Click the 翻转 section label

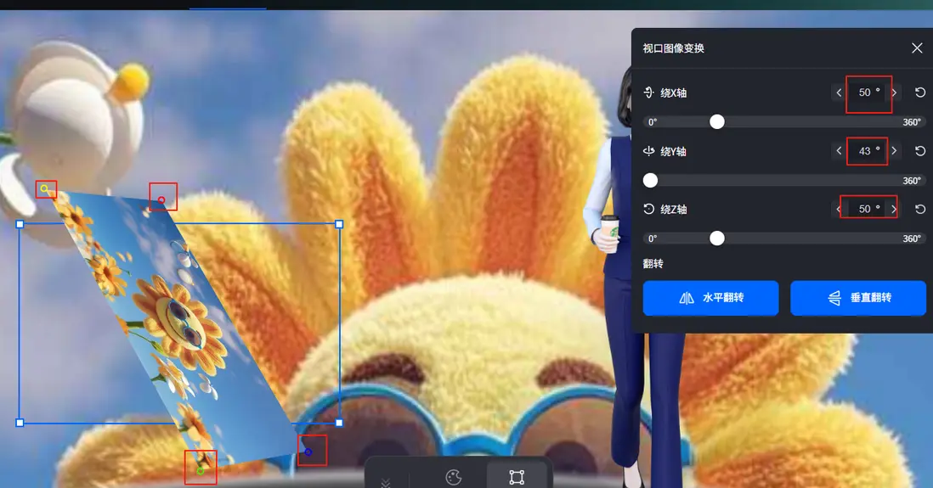pos(653,263)
